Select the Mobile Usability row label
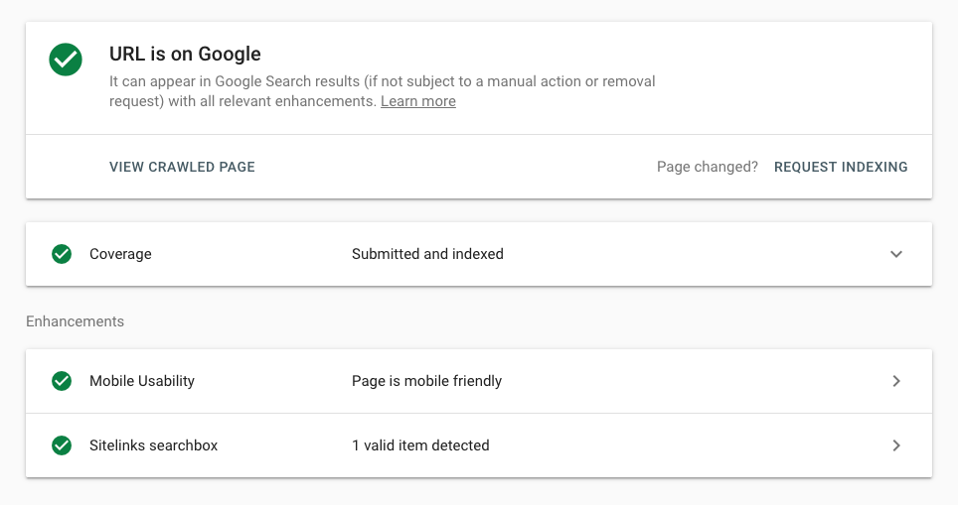This screenshot has width=958, height=505. (x=142, y=381)
